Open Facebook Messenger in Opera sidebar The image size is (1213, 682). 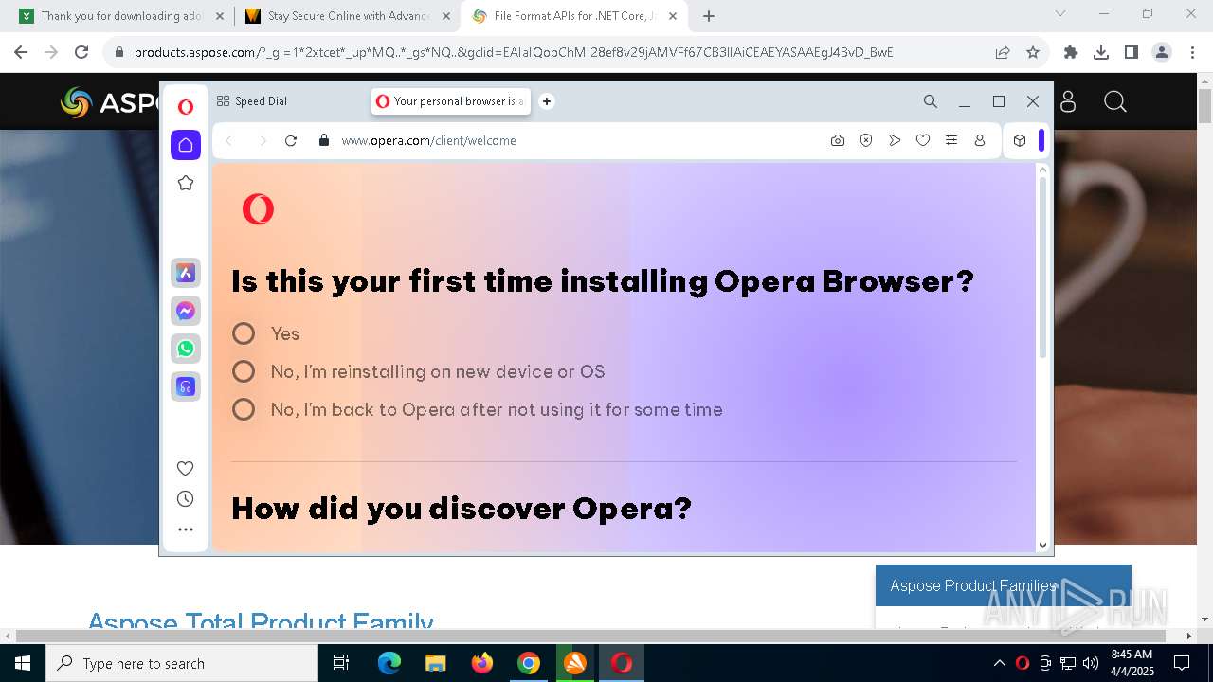click(186, 311)
